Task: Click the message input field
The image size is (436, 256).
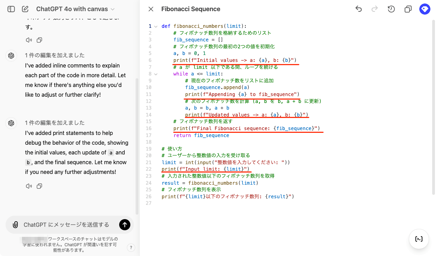Action: (x=66, y=225)
